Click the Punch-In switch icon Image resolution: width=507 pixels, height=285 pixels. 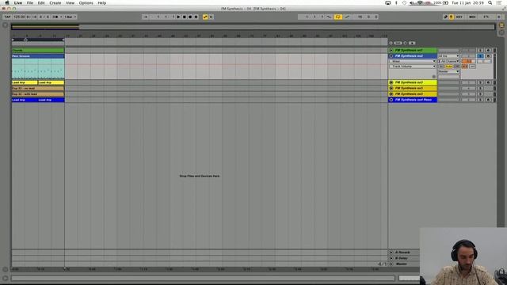pyautogui.click(x=330, y=17)
